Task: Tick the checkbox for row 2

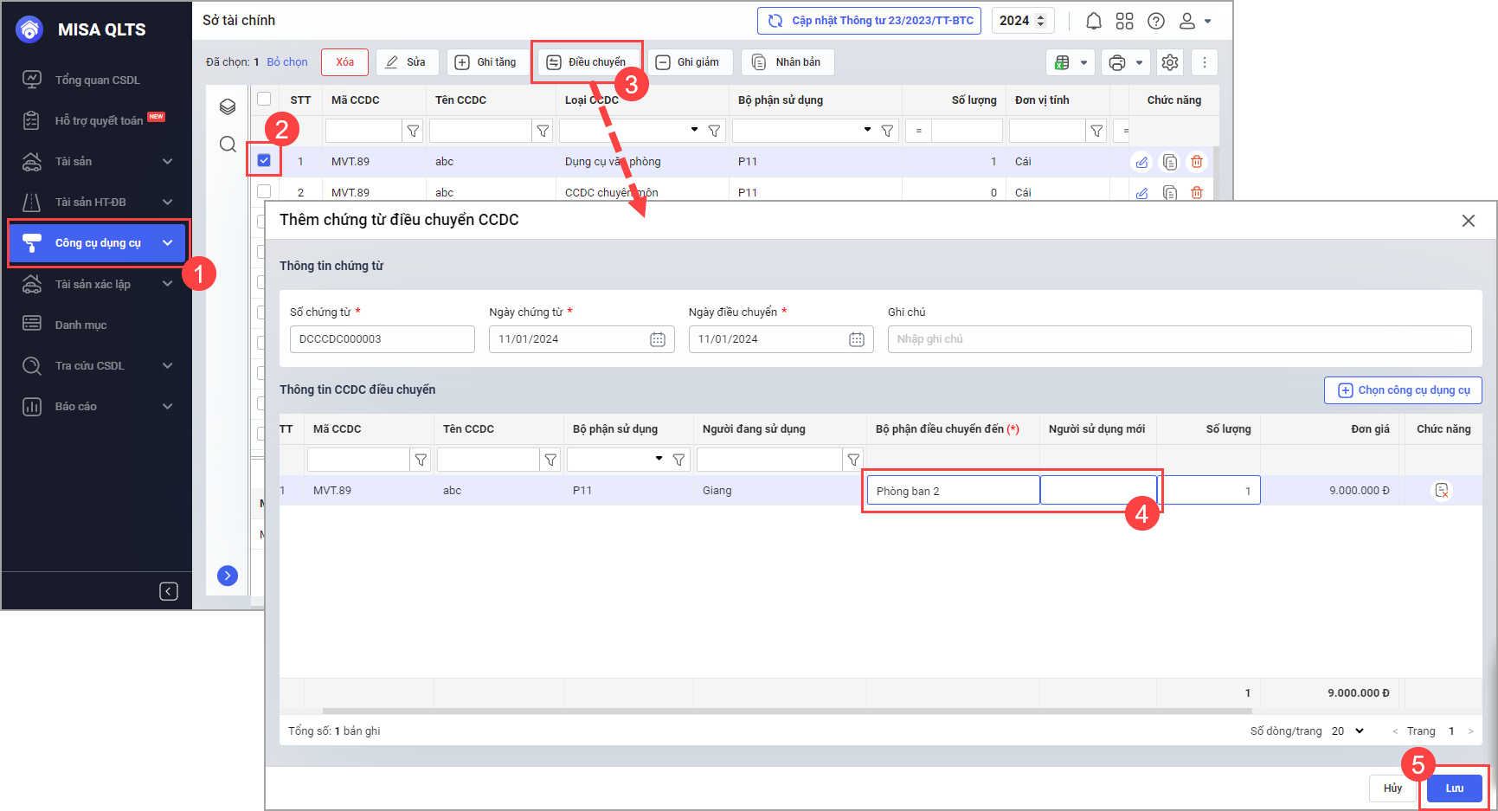Action: click(264, 191)
